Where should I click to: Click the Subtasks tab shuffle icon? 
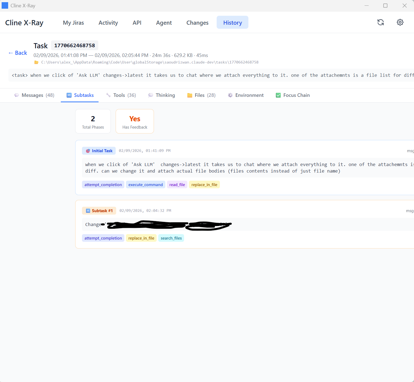click(x=69, y=95)
